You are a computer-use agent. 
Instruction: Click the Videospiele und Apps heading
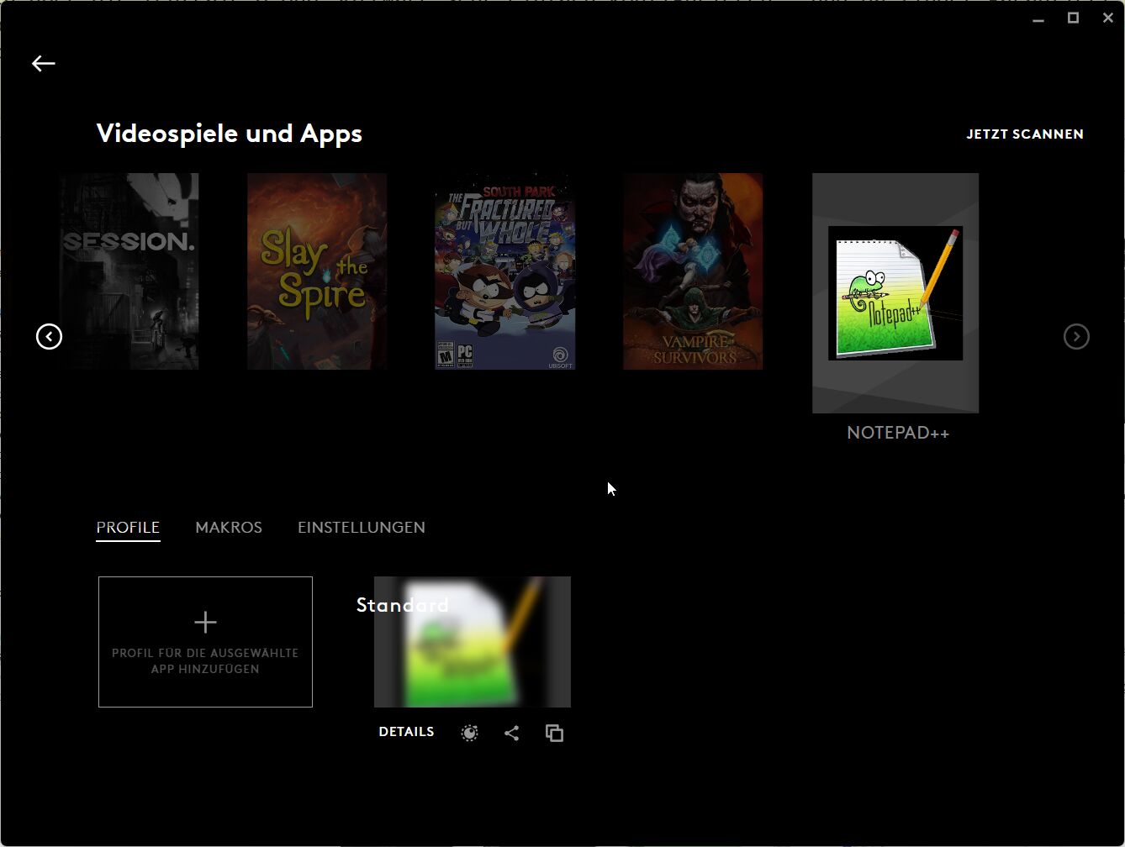(x=230, y=134)
